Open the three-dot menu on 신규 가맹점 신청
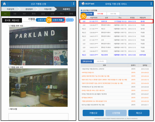Screen dimensions: 155x122 click(x=74, y=4)
